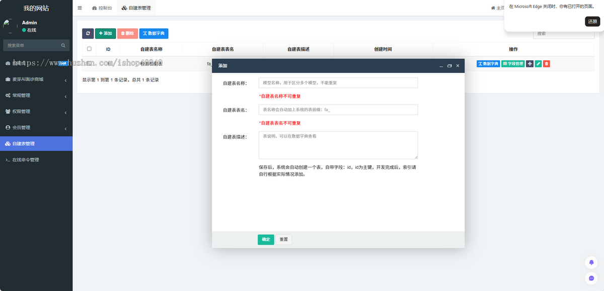604x291 pixels.
Task: Click the green pencil edit icon in row
Action: pos(538,64)
